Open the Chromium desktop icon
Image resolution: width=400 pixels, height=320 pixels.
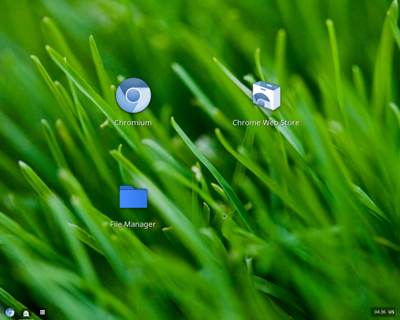pos(133,95)
